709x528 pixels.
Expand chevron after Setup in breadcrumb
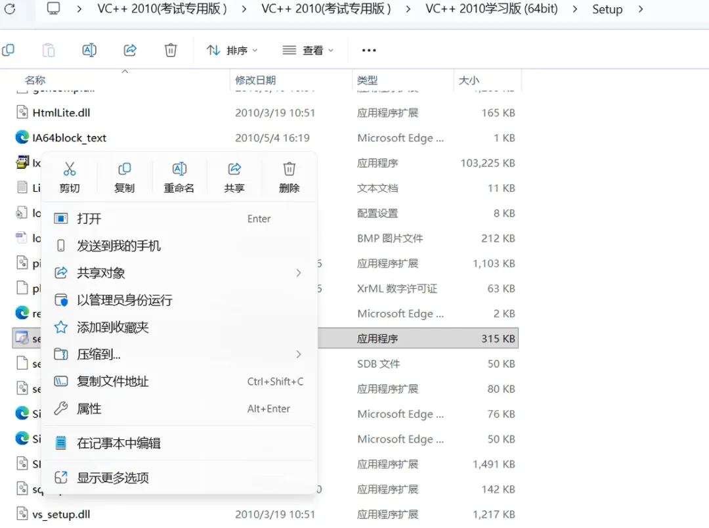pos(641,9)
